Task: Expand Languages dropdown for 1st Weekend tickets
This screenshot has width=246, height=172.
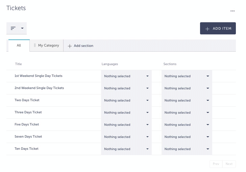Action: tap(126, 76)
